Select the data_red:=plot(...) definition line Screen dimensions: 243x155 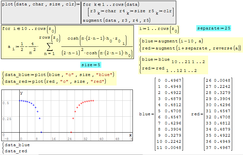point(56,81)
